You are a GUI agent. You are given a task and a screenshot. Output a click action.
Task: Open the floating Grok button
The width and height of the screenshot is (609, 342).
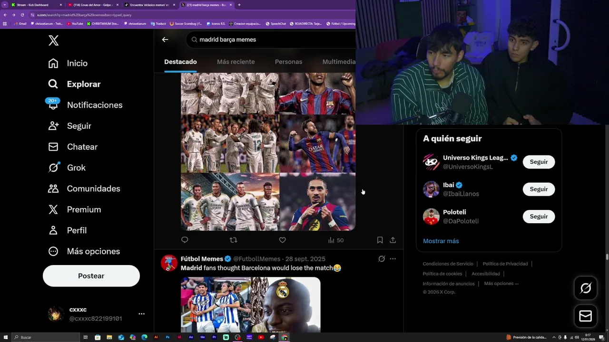(586, 288)
